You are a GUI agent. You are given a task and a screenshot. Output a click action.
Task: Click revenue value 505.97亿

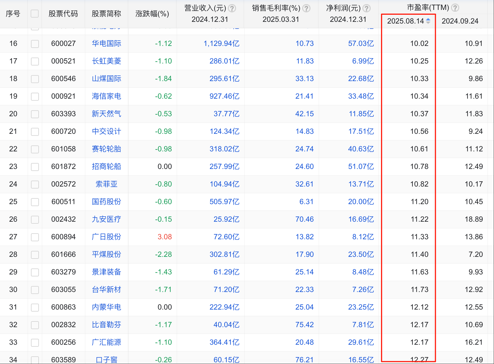(225, 202)
